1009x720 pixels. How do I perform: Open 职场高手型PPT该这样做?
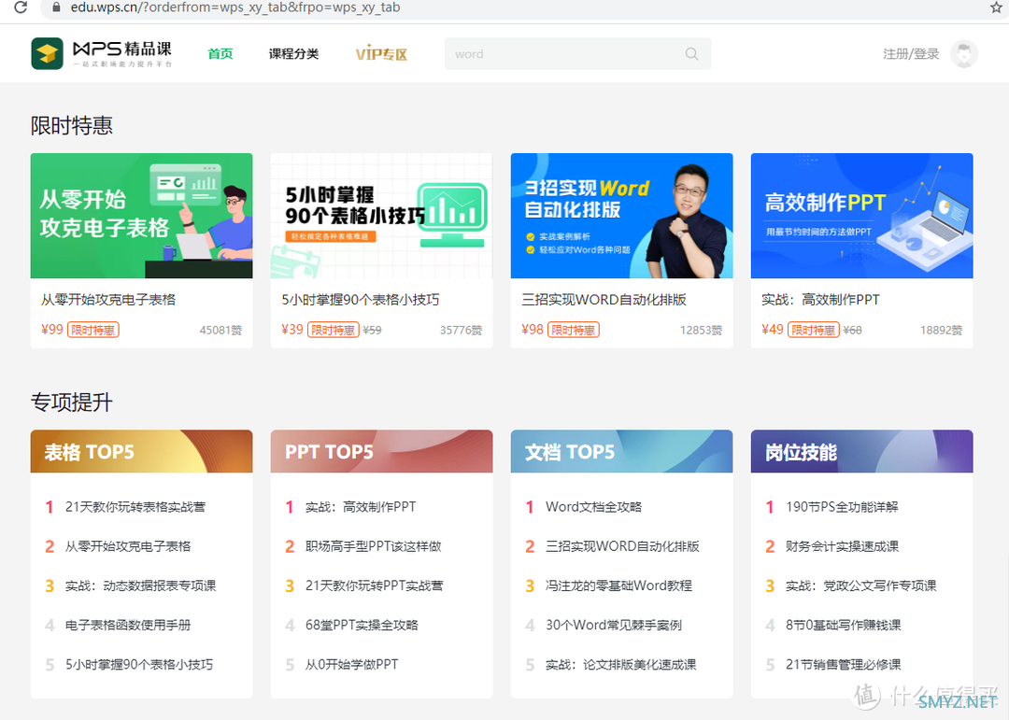[x=373, y=546]
